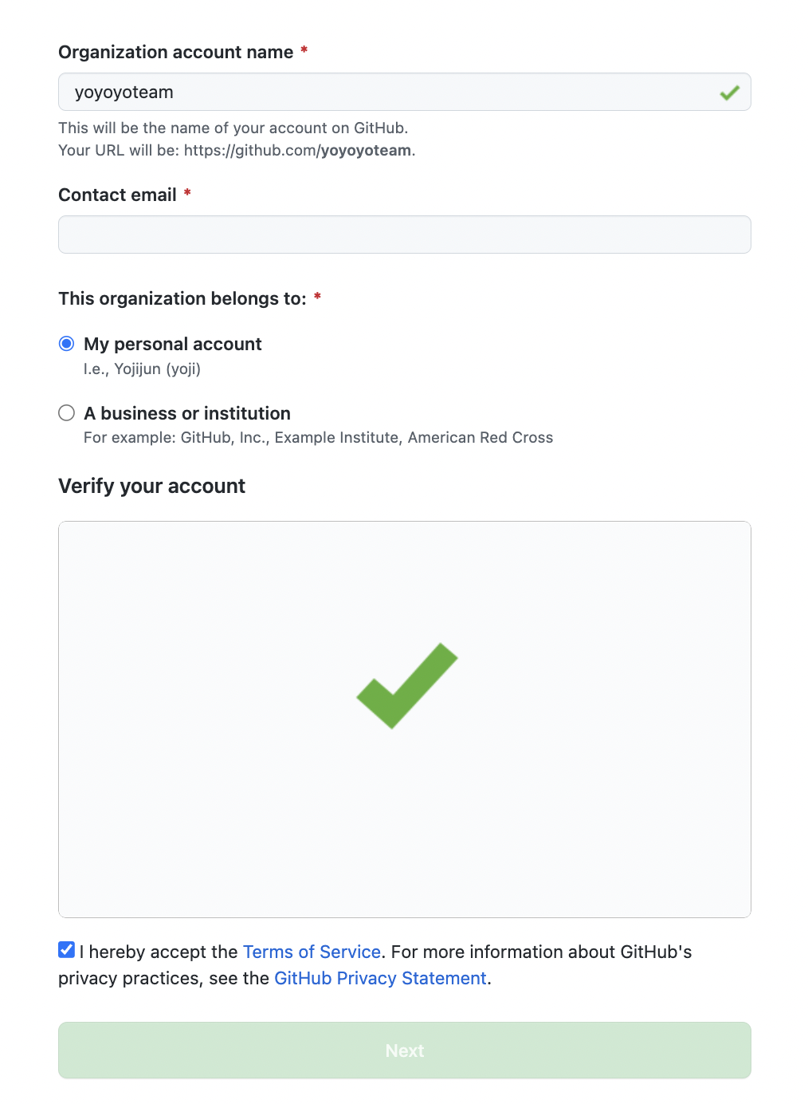Toggle the Terms of Service acceptance checkbox

point(67,950)
